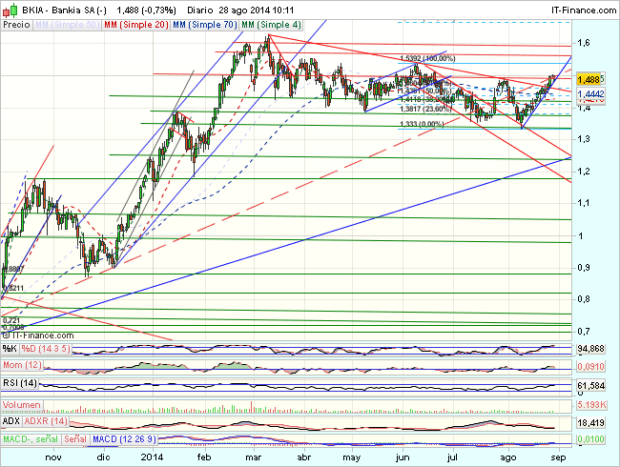Image resolution: width=620 pixels, height=467 pixels.
Task: Click the 5.193K volume value
Action: tap(591, 405)
